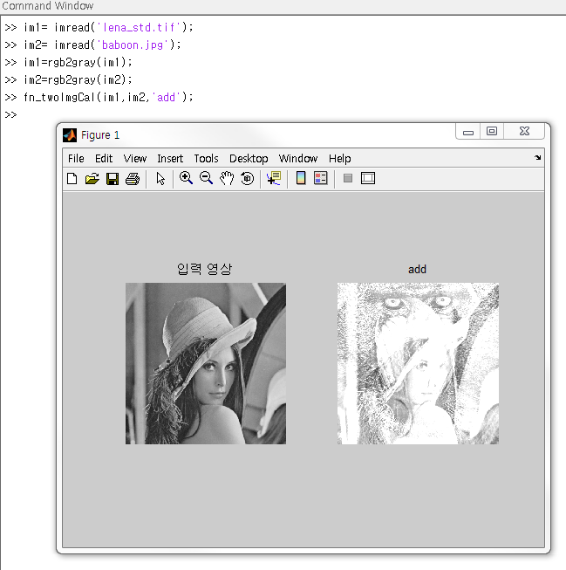Open the View menu
This screenshot has width=566, height=570.
tap(135, 159)
